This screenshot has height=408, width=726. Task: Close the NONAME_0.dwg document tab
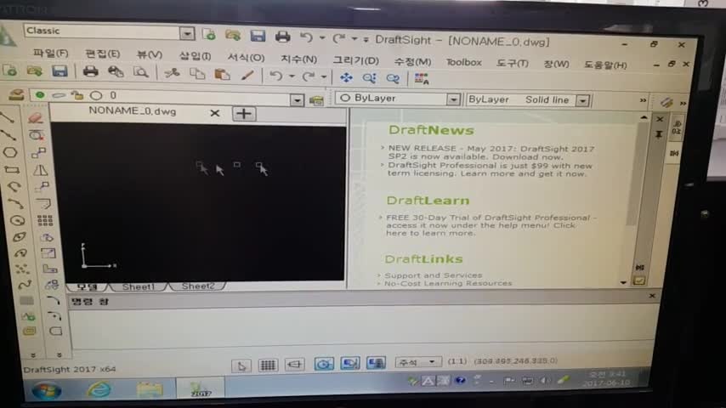[x=214, y=113]
